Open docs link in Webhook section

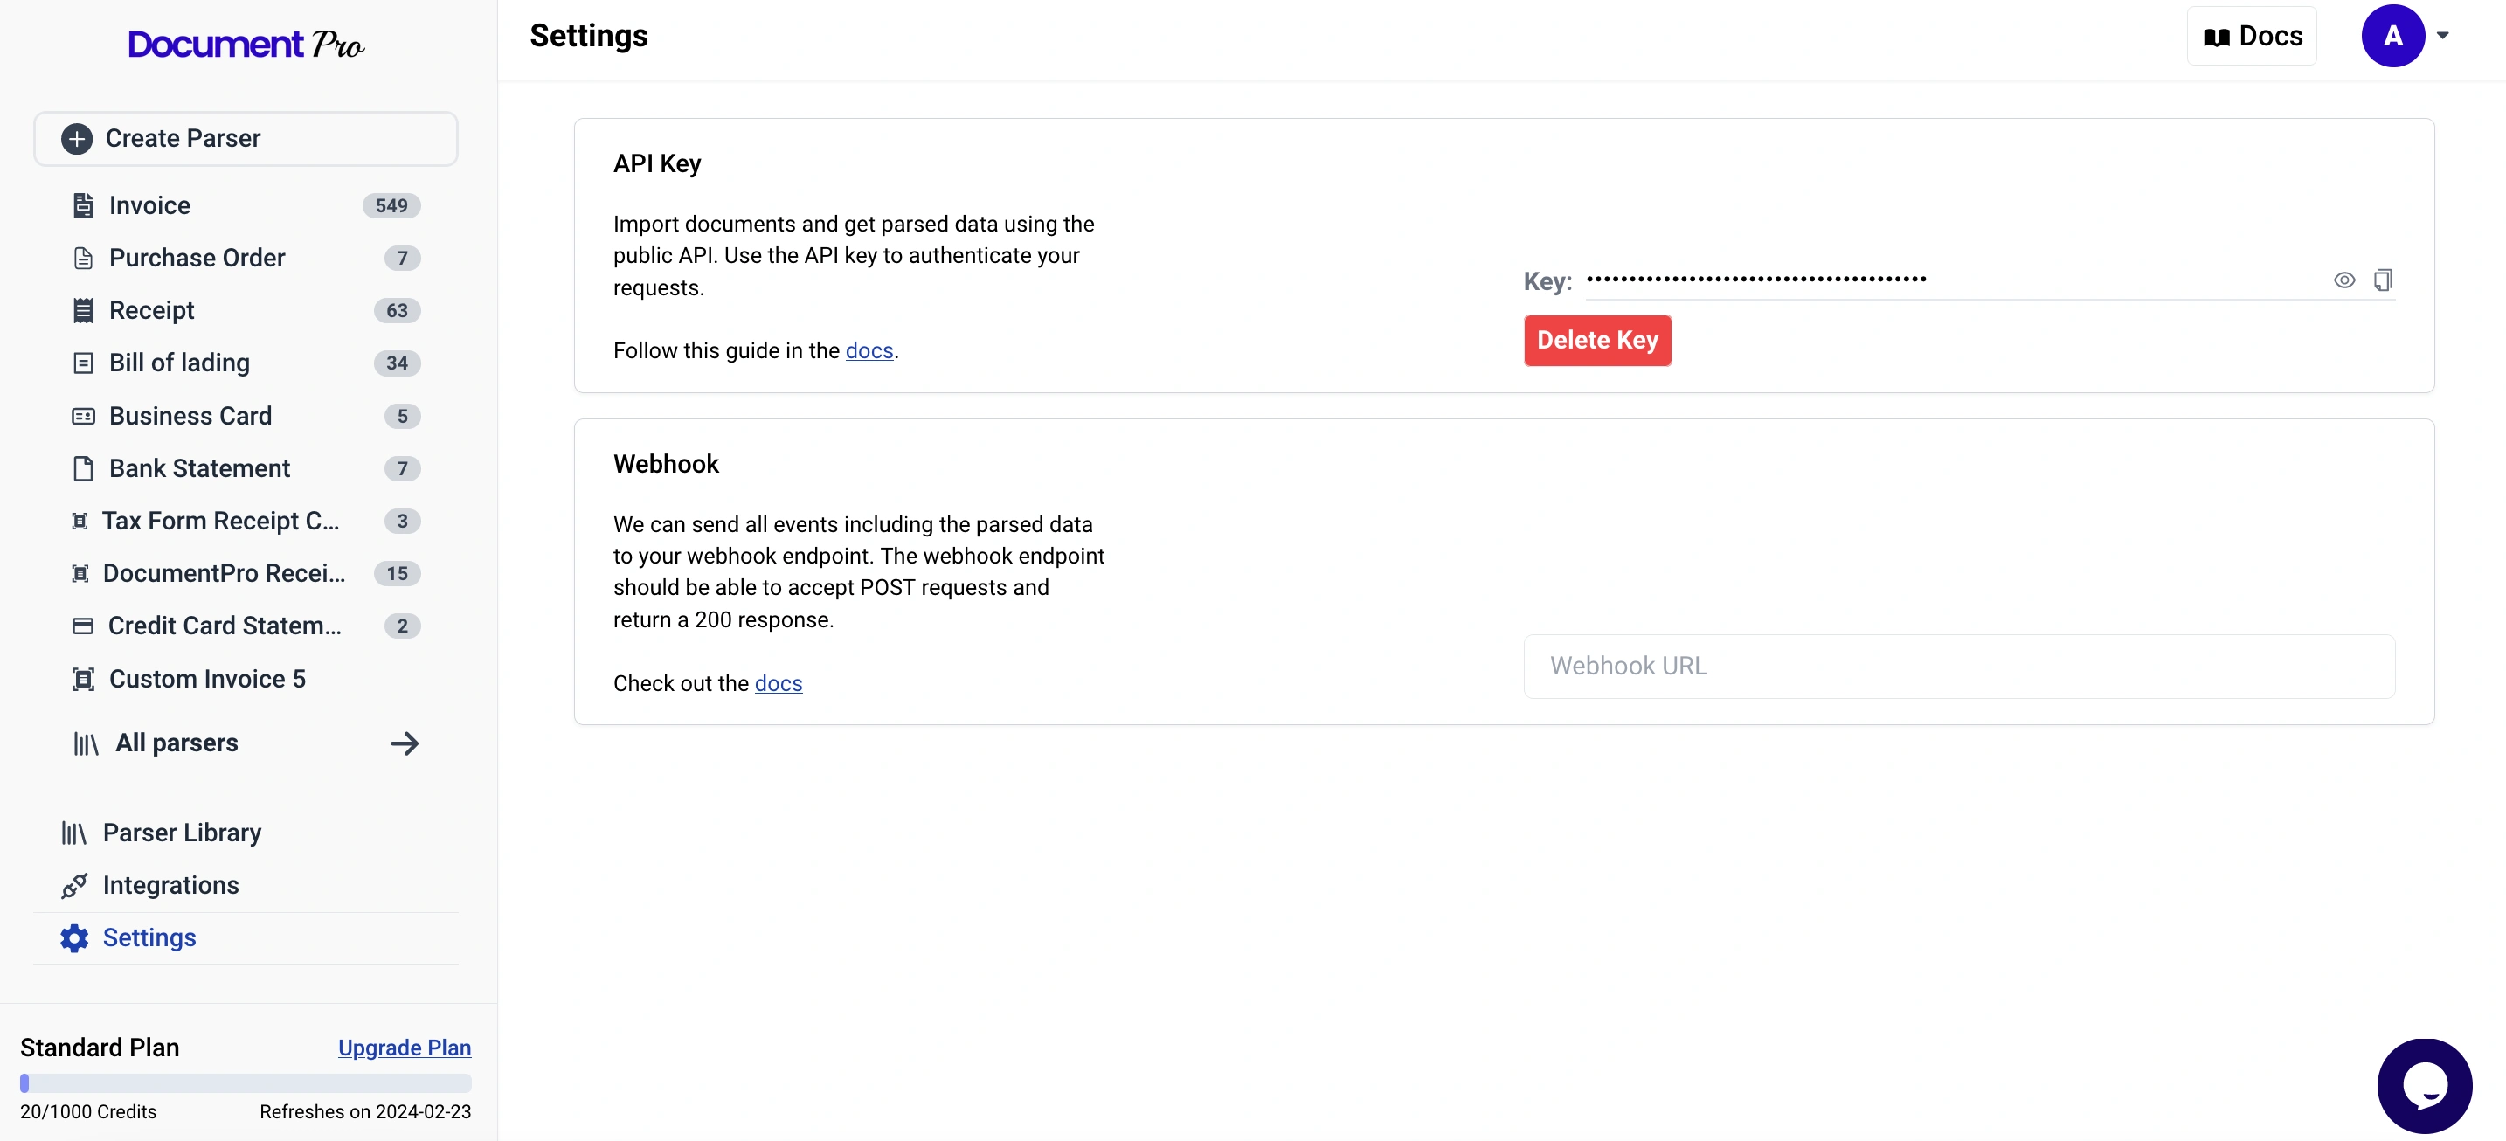[779, 684]
